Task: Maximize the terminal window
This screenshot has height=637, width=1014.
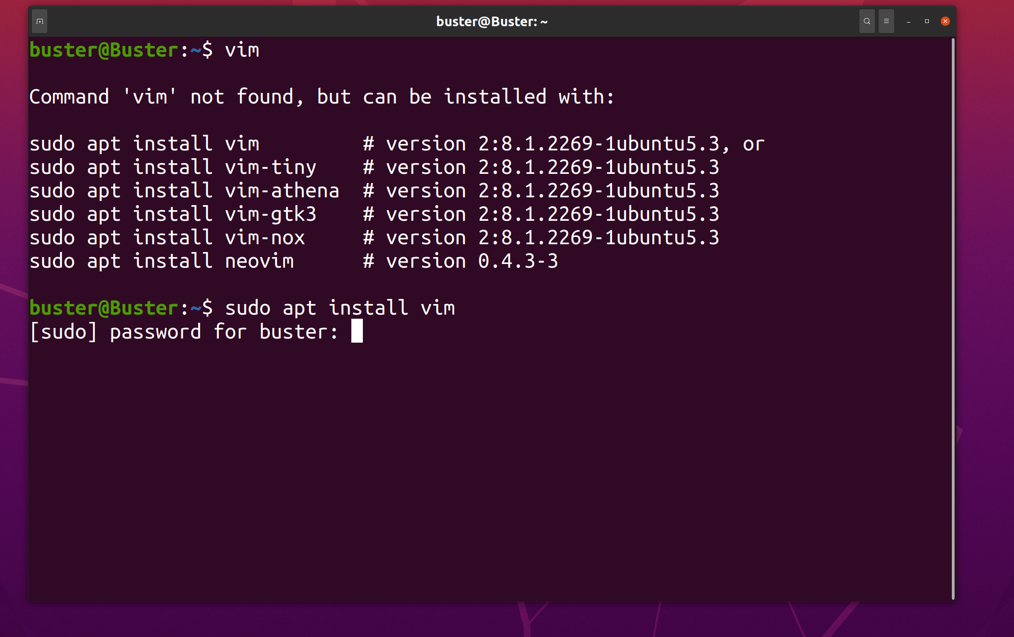Action: (x=927, y=21)
